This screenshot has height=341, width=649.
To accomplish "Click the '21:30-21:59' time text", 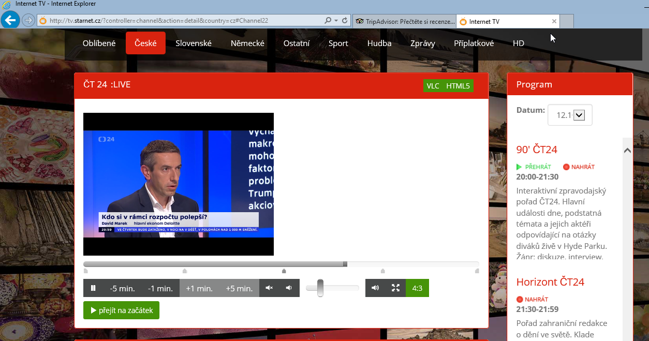I will [x=537, y=309].
